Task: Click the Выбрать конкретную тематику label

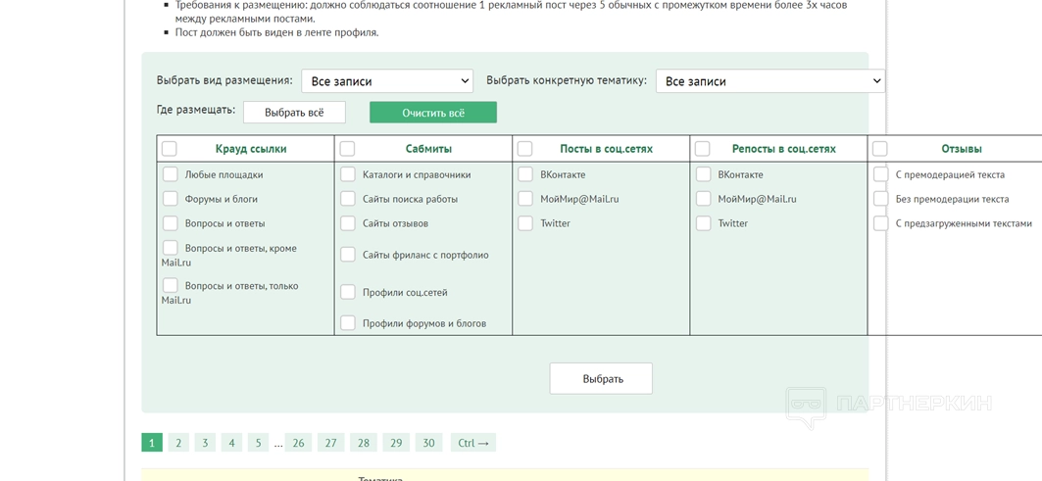Action: 567,80
